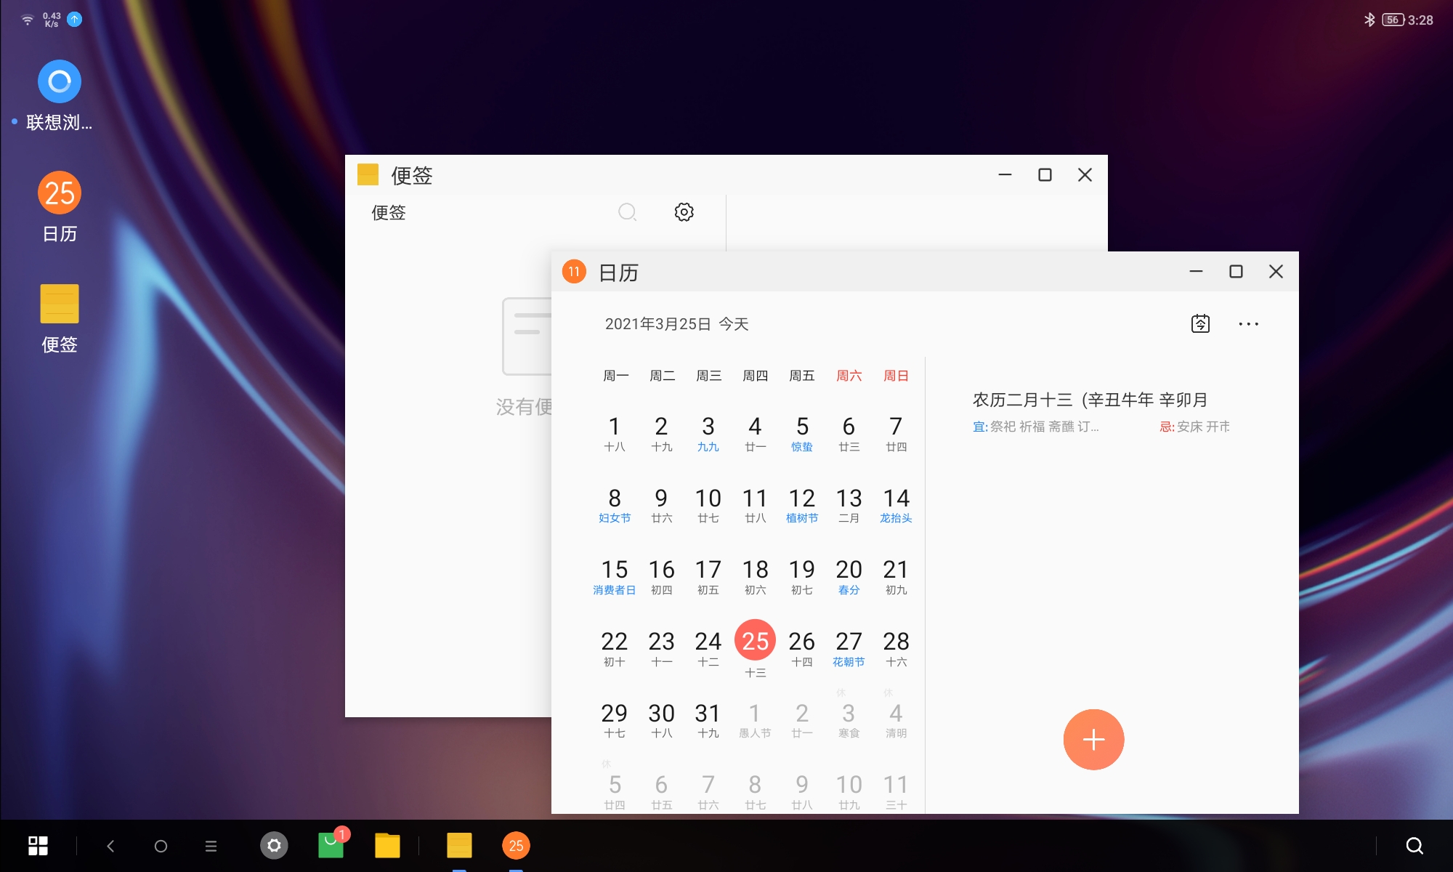This screenshot has height=872, width=1453.
Task: Open 便签 from its desktop icon
Action: coord(59,302)
